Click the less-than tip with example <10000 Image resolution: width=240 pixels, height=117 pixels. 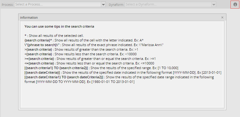(81, 54)
